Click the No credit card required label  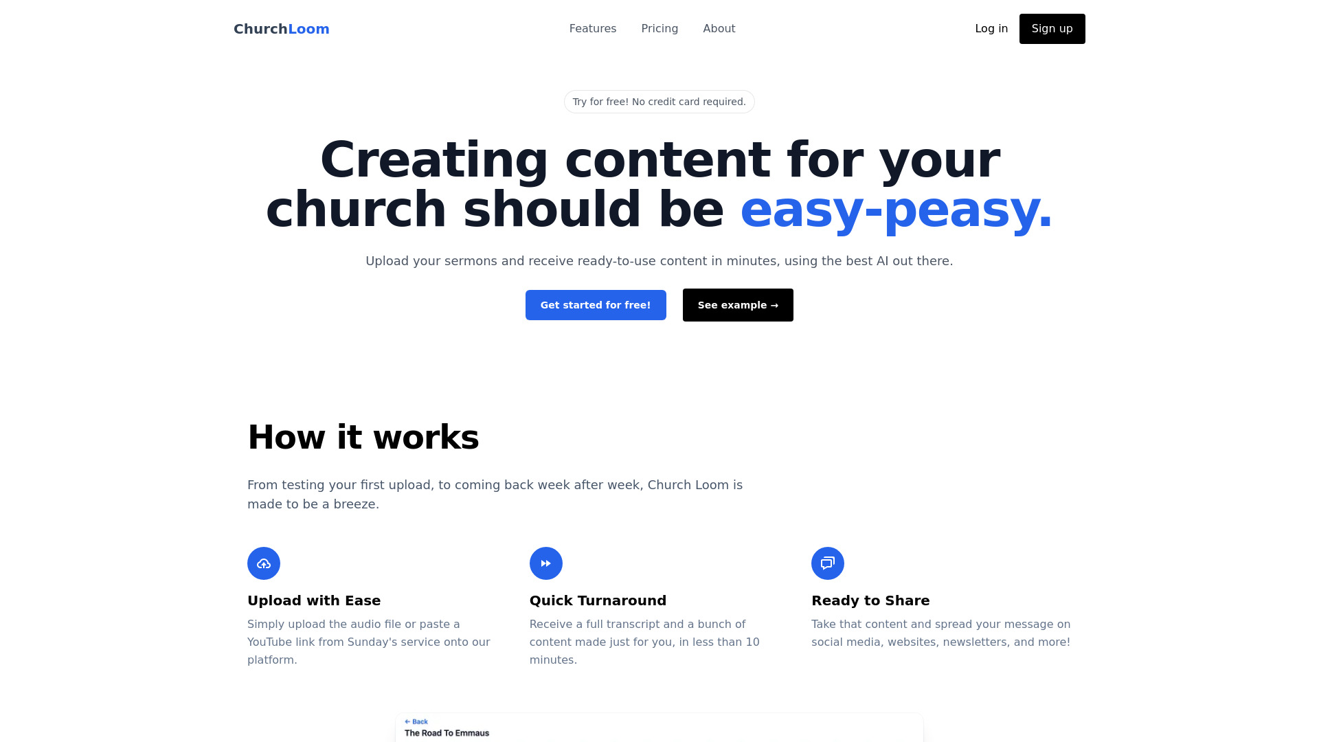659,102
